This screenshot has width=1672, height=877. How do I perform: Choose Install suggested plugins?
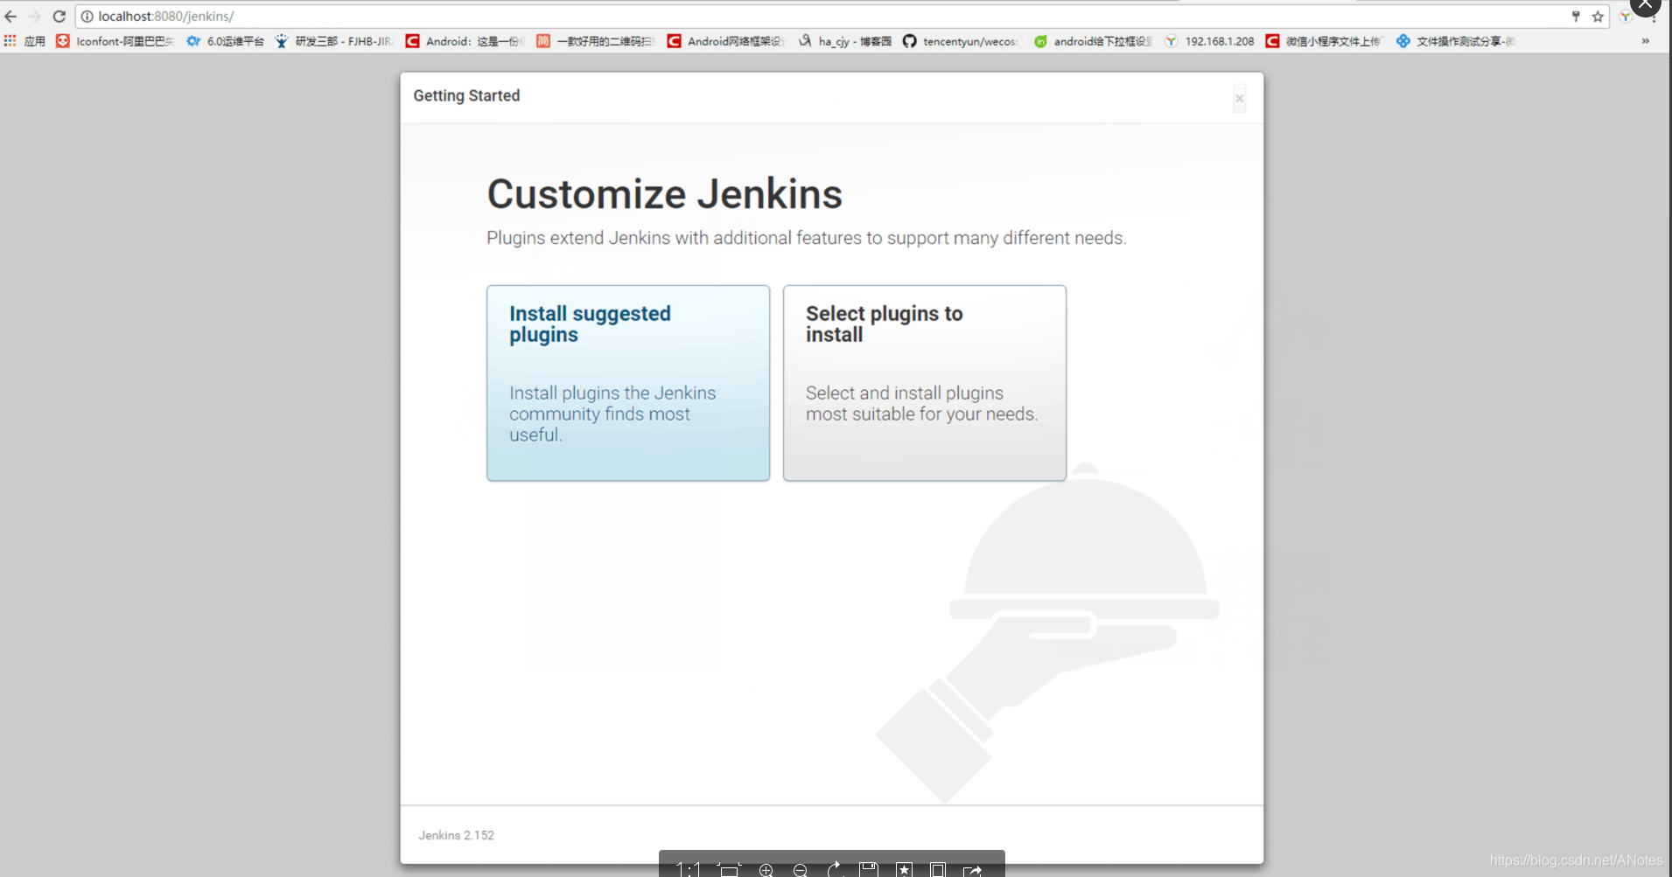pyautogui.click(x=628, y=383)
